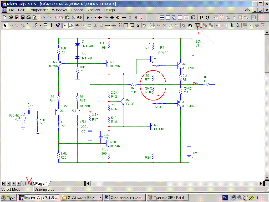Open the Design menu
Image resolution: width=269 pixels, height=202 pixels.
(109, 10)
